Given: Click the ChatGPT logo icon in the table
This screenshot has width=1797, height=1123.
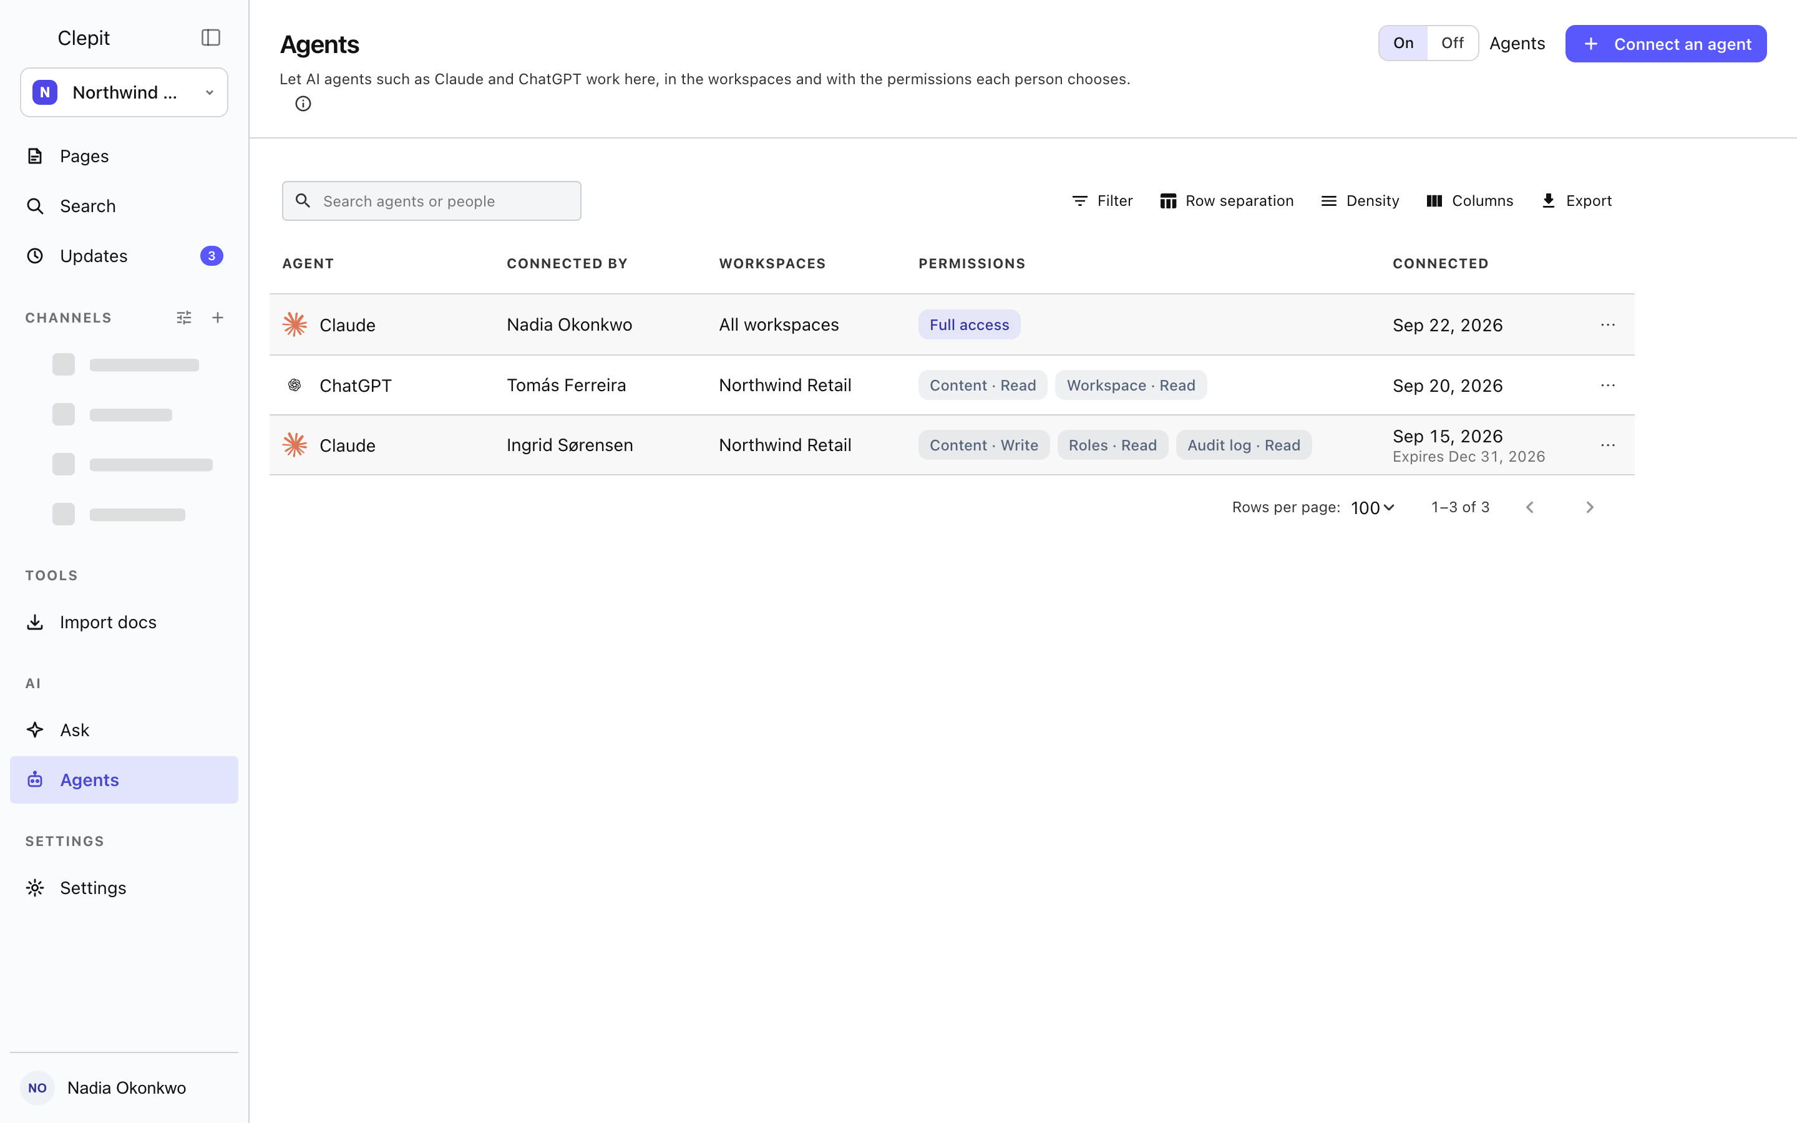Looking at the screenshot, I should pos(295,385).
